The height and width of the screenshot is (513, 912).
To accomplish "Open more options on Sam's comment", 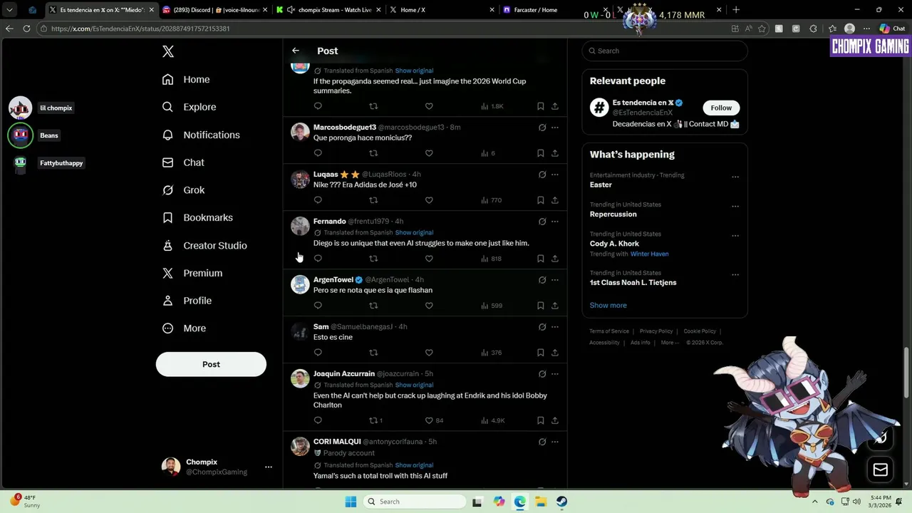I will pyautogui.click(x=554, y=327).
